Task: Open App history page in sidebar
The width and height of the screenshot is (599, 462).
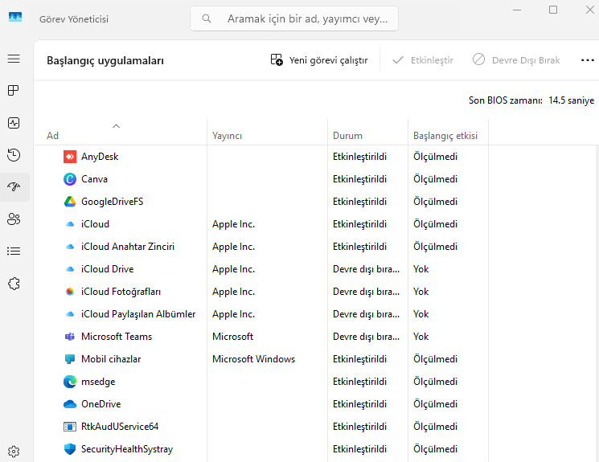Action: (x=14, y=154)
